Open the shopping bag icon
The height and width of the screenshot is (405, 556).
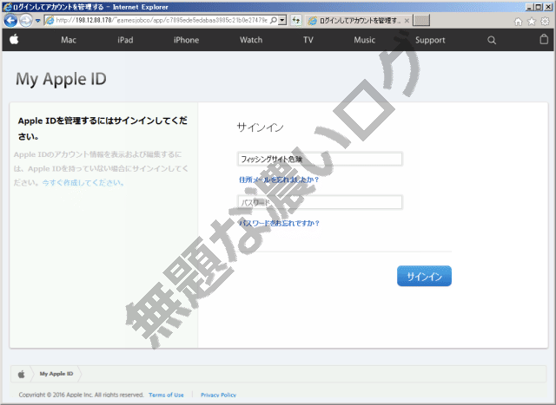pyautogui.click(x=544, y=39)
